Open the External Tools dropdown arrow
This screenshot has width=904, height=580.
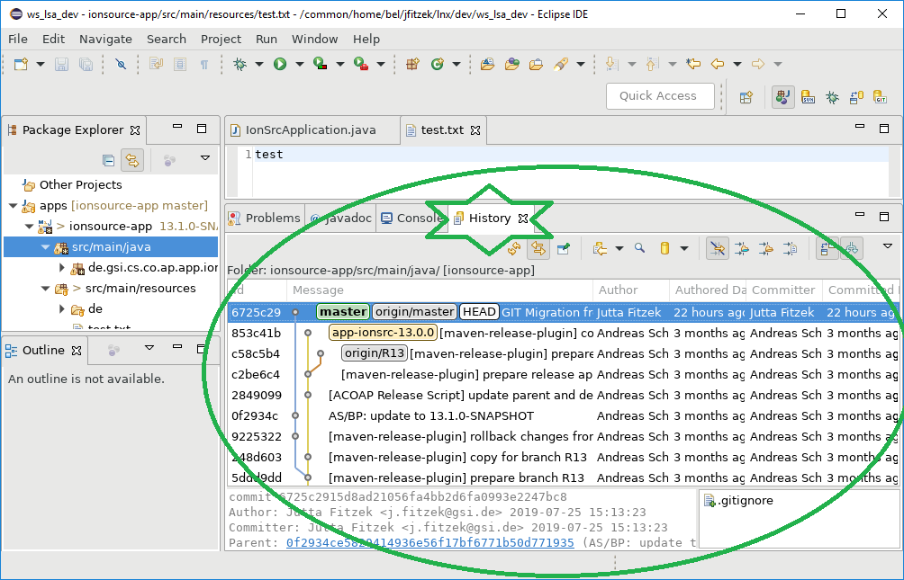tap(381, 64)
